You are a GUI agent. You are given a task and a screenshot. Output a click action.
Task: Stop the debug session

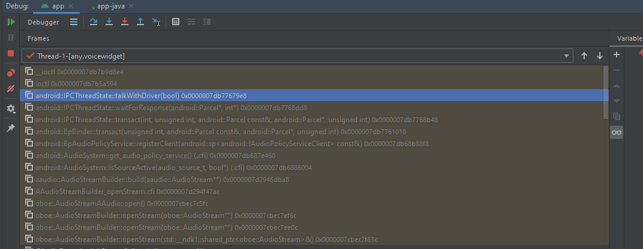coord(11,53)
